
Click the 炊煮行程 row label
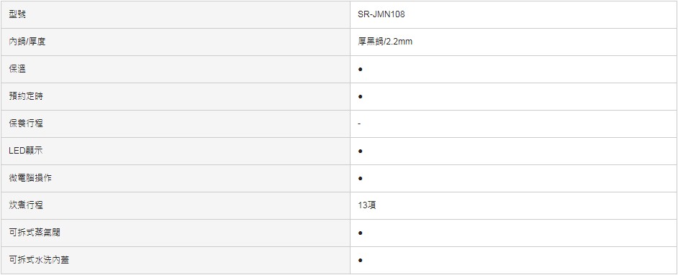click(26, 205)
